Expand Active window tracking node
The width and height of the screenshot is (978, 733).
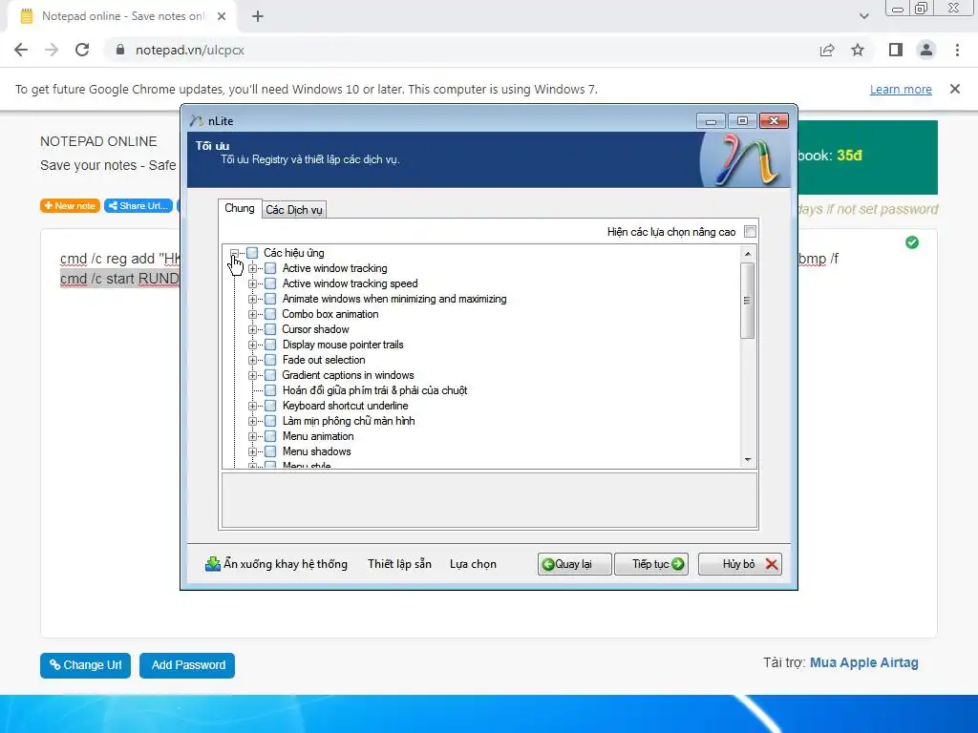pos(252,268)
